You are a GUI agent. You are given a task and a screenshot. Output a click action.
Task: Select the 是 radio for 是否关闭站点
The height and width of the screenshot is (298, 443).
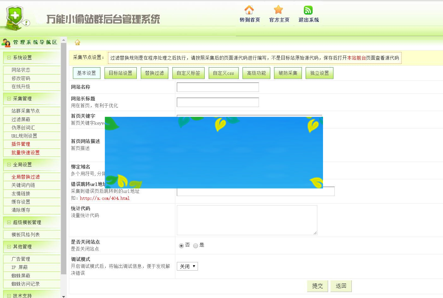196,245
